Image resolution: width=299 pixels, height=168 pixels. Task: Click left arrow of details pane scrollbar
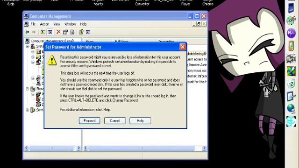[85, 148]
